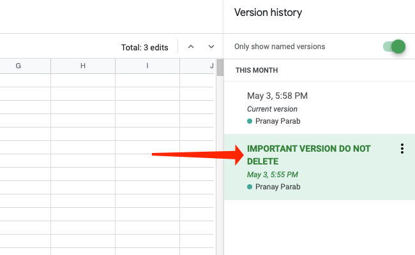Toggle the Only show named versions switch
Image resolution: width=415 pixels, height=255 pixels.
click(394, 47)
